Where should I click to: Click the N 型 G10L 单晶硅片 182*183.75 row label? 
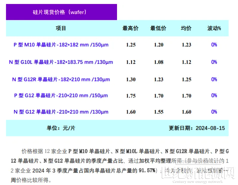pos(61,62)
